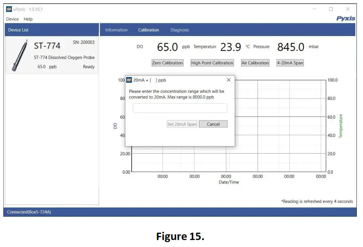363x247 pixels.
Task: Open the Device menu
Action: 12,19
